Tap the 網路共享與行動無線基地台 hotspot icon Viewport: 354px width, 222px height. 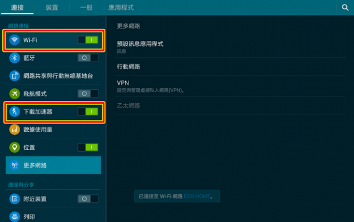14,76
